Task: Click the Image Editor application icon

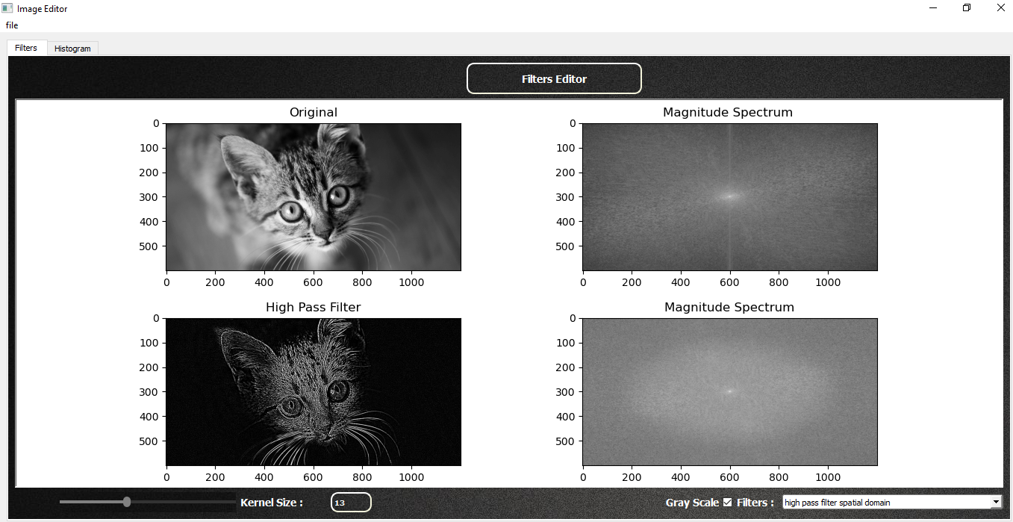Action: (x=7, y=8)
